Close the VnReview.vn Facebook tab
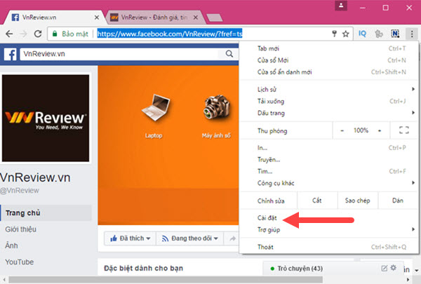 click(97, 18)
